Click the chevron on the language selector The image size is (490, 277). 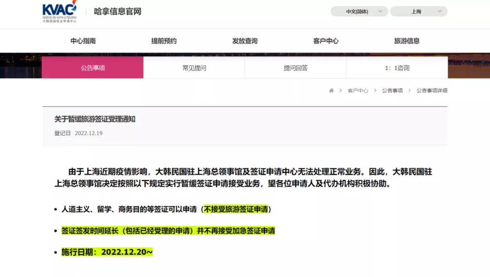(381, 11)
